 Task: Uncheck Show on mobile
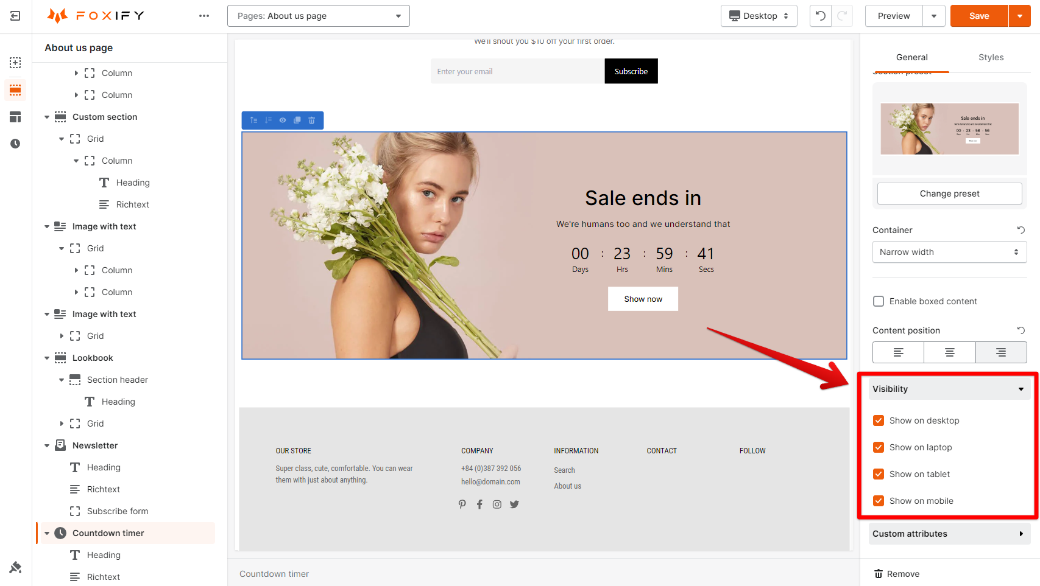point(879,501)
